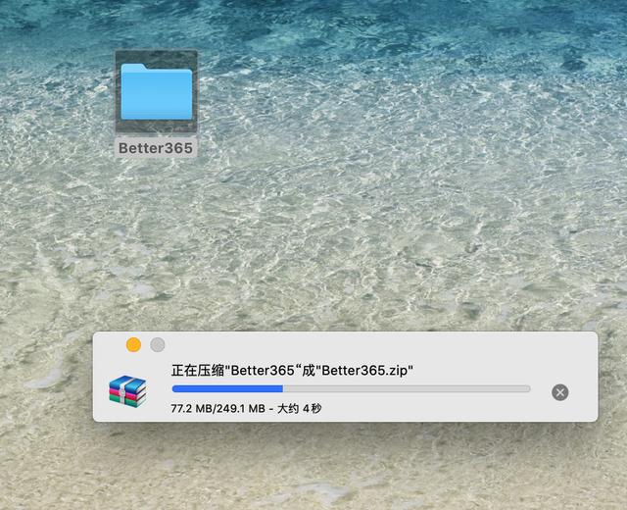Screen dimensions: 627x510
Task: Click the archive books icon in dialog
Action: click(x=127, y=391)
